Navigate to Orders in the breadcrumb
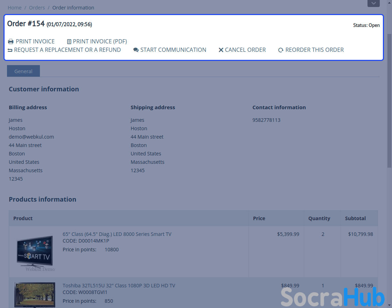The height and width of the screenshot is (308, 392). pyautogui.click(x=37, y=8)
